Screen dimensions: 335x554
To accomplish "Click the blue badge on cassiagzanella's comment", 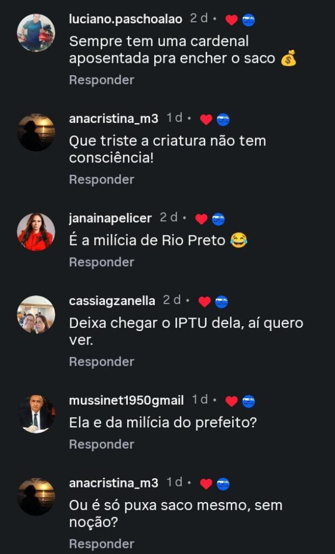I will pyautogui.click(x=221, y=302).
